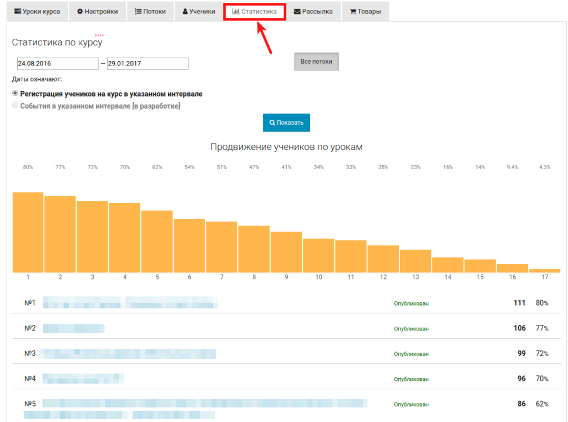Open the Все потоки dropdown
The width and height of the screenshot is (568, 422).
(x=316, y=62)
